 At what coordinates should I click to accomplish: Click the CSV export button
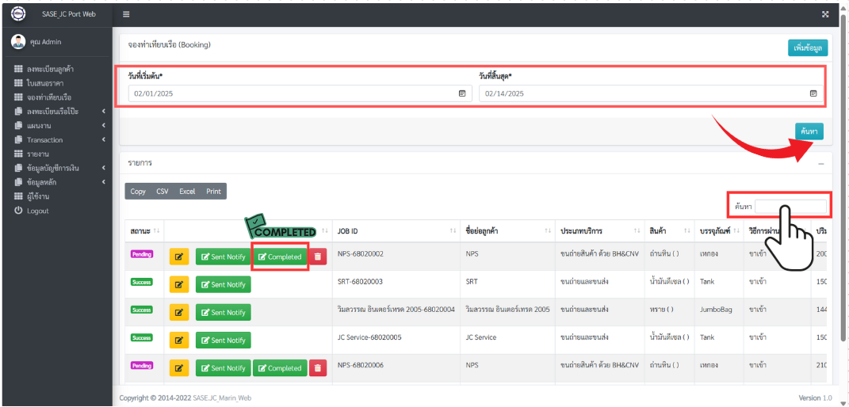click(x=163, y=192)
